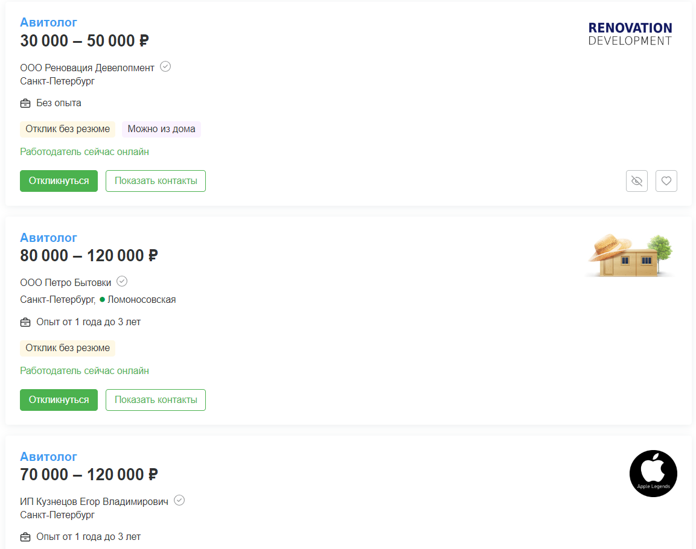Respond to the 30 000 – 50 000 ₽ vacancy
The width and height of the screenshot is (696, 549).
tap(59, 181)
